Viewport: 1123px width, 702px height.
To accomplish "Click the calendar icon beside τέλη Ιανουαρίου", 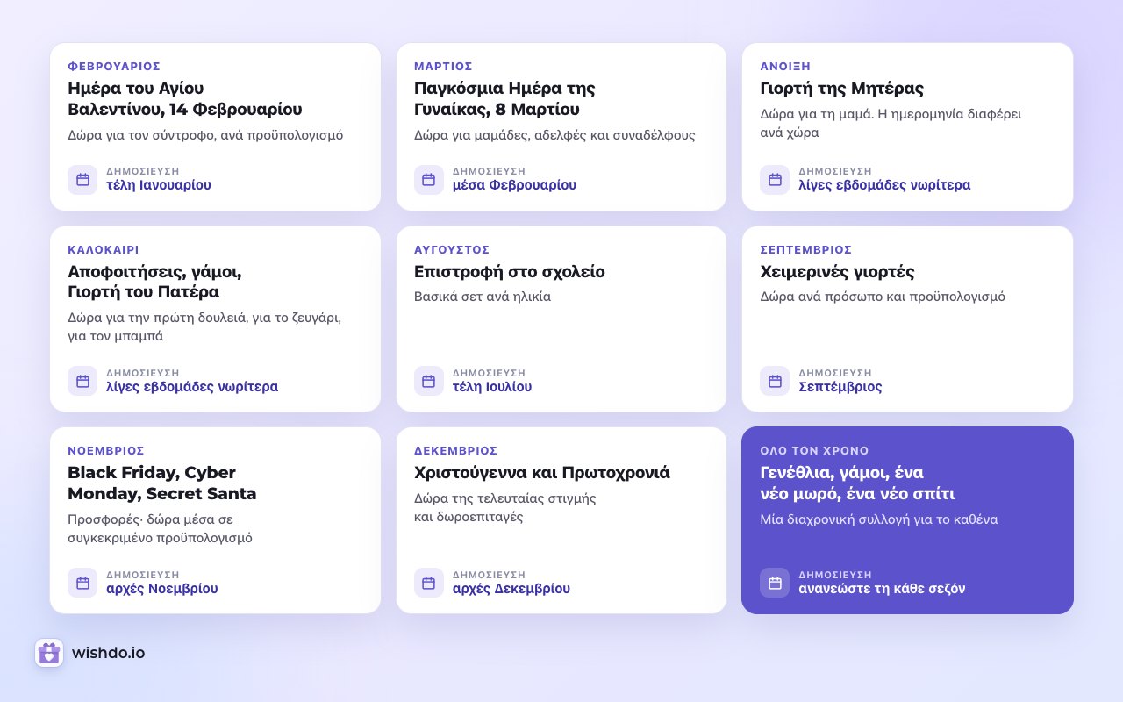I will [82, 179].
